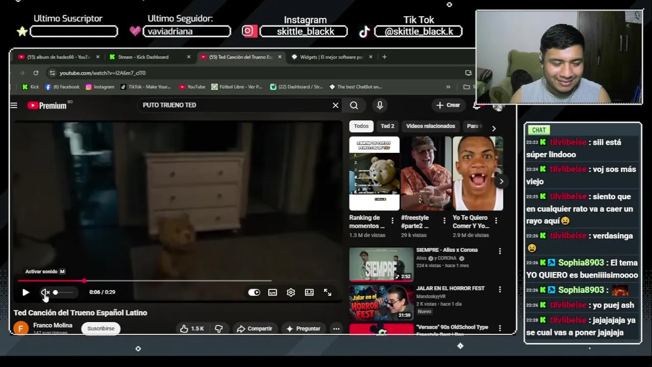Open the YouTube bookmark
The width and height of the screenshot is (652, 367).
click(192, 87)
